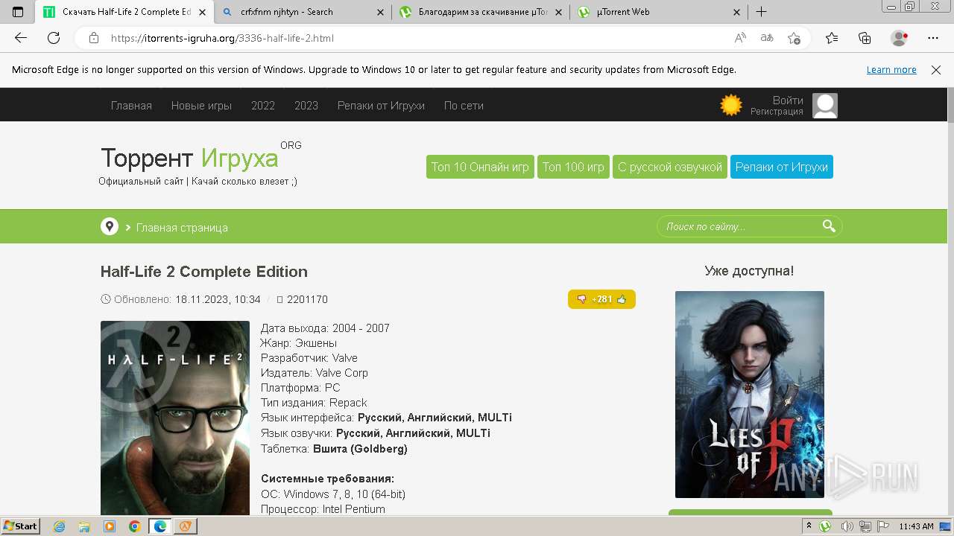
Task: Reload the page with the refresh icon
Action: tap(54, 38)
